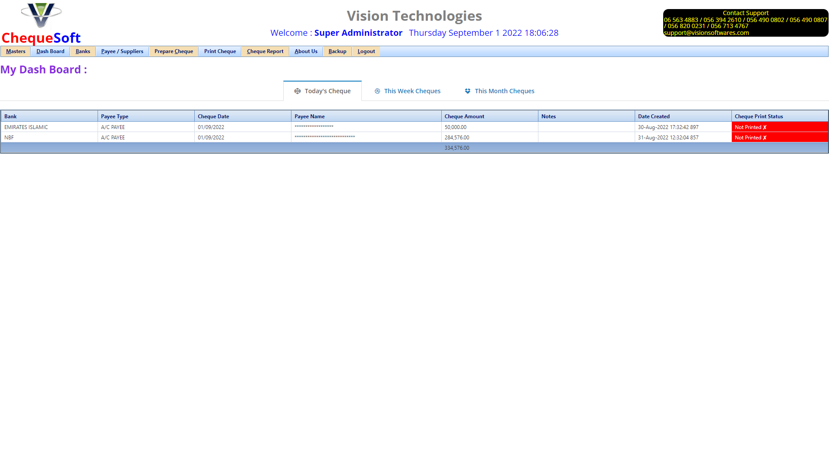Open Prepare Cheque
829x466 pixels.
point(174,51)
